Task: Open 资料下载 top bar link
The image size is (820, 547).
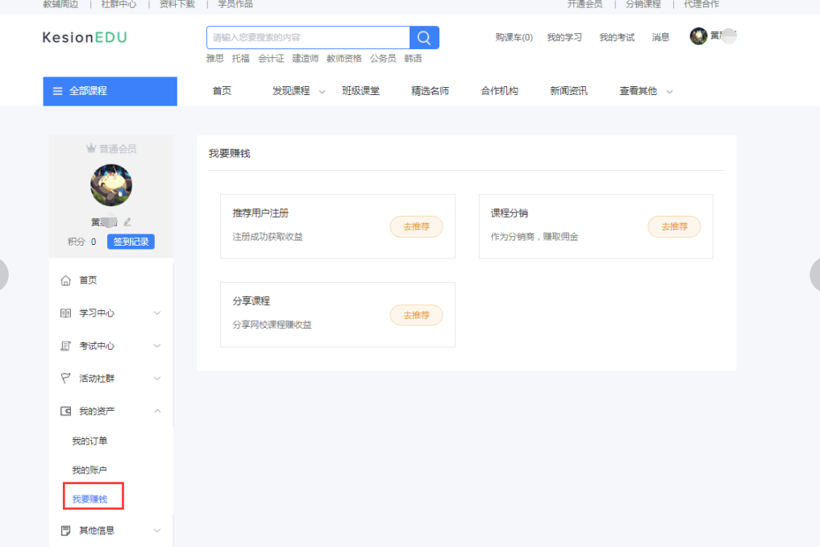Action: coord(177,4)
